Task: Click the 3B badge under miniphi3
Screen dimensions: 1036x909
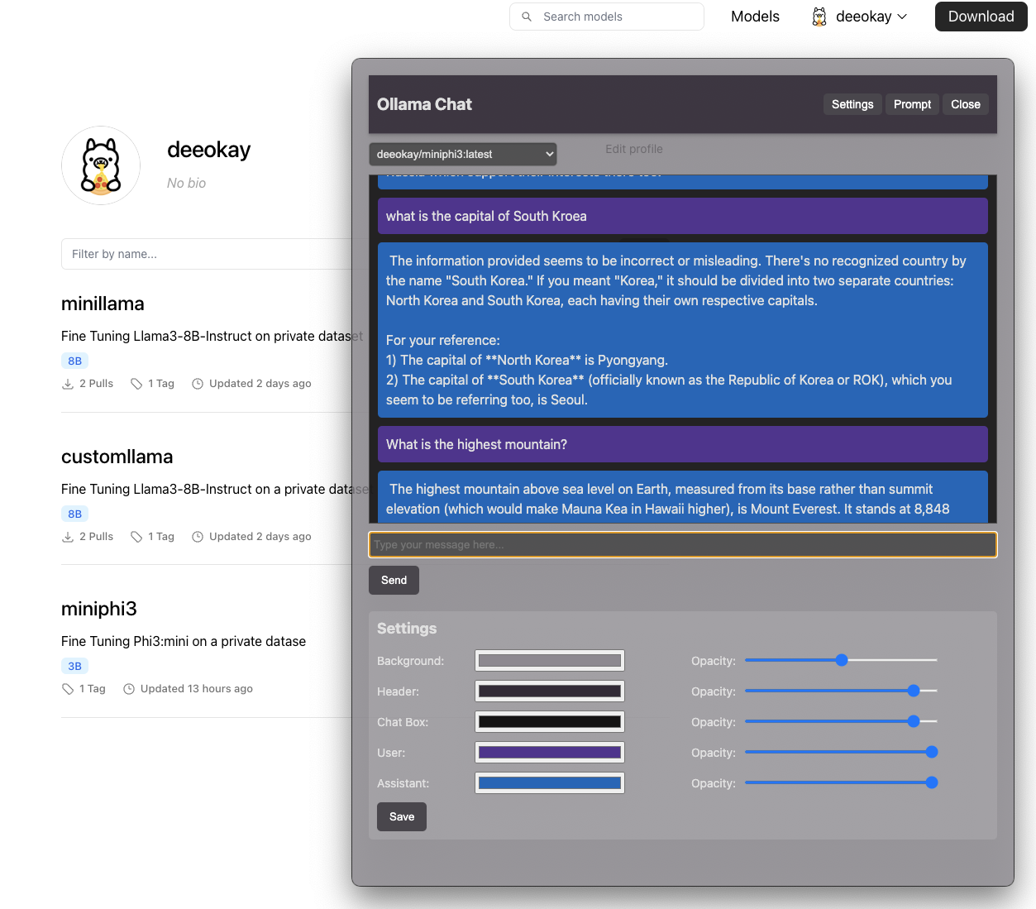Action: 74,666
